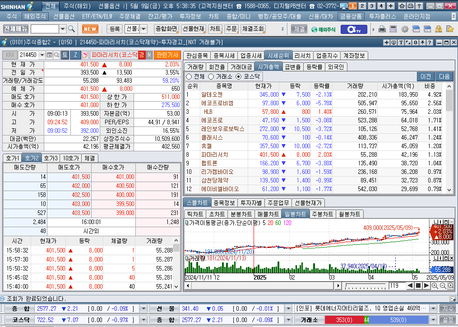Add a new virtual screen with plus
Viewport: 458px width, 327px height.
[x=391, y=6]
